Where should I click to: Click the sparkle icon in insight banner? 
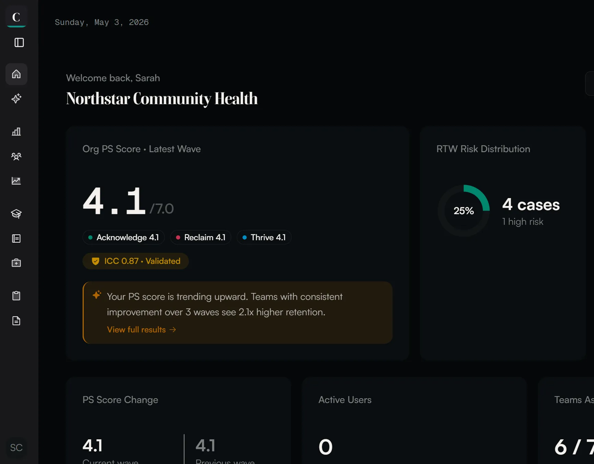click(97, 295)
